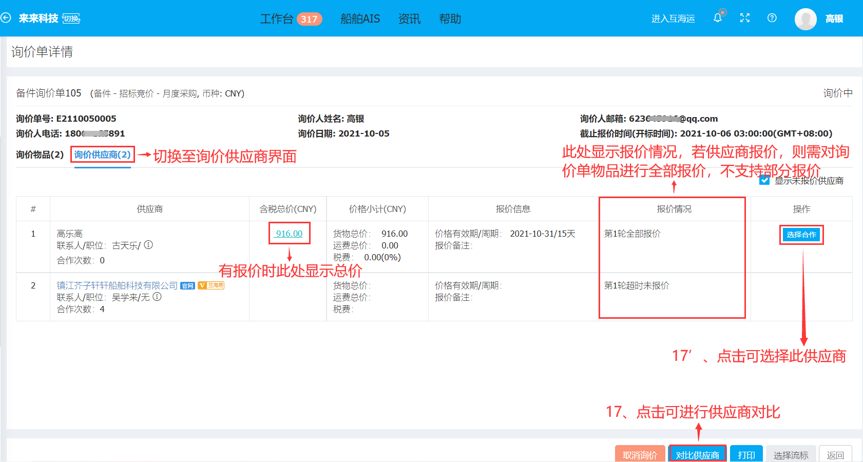This screenshot has height=462, width=863.
Task: Click the 打印 button
Action: point(746,454)
